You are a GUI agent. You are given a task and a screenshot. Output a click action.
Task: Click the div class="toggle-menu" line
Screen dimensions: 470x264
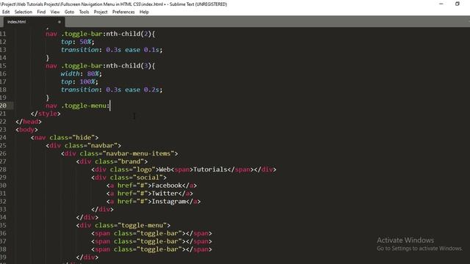pos(123,225)
